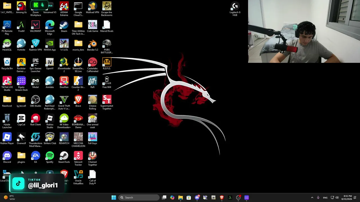Open Grand Theft Auto V desktop shortcut
The image size is (360, 202).
tap(64, 103)
